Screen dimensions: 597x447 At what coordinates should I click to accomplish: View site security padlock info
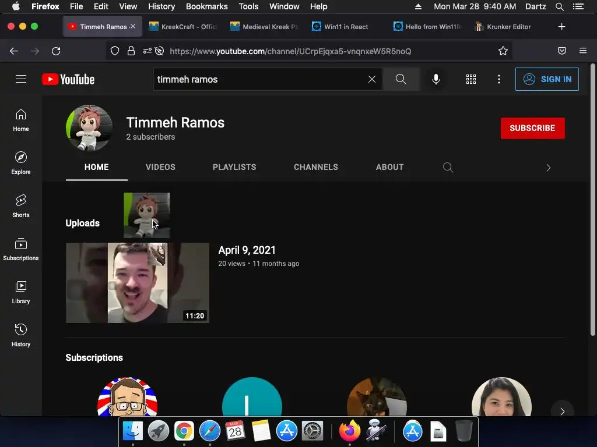coord(131,51)
